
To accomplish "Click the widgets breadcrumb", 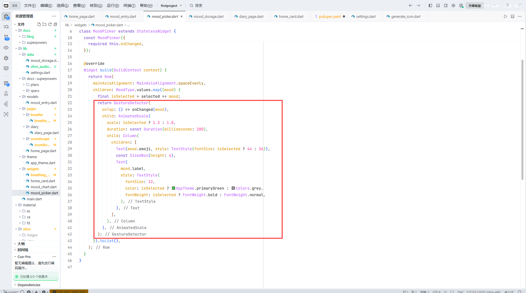I will [81, 25].
